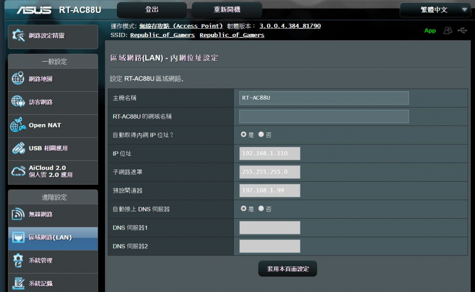
Task: Click the first Republic_of_Gamers SSID link
Action: tap(162, 35)
